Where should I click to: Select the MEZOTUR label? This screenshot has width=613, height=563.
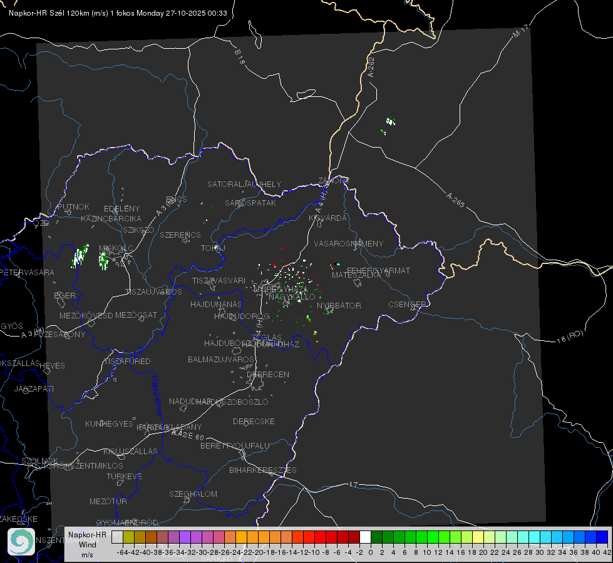108,501
